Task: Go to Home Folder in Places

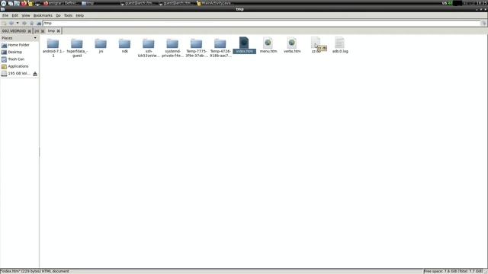Action: pos(19,45)
